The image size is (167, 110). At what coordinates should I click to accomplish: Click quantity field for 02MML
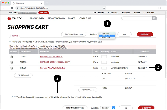pos(104,62)
